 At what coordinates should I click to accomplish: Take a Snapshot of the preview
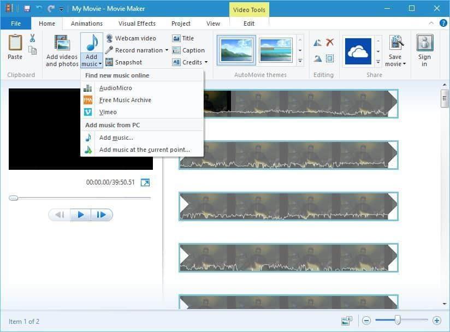(x=123, y=62)
